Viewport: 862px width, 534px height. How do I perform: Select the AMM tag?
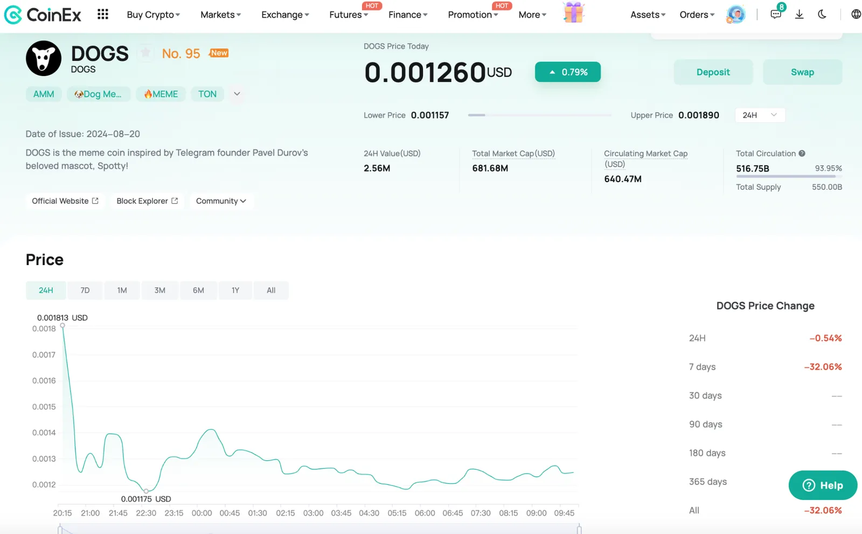pos(44,94)
